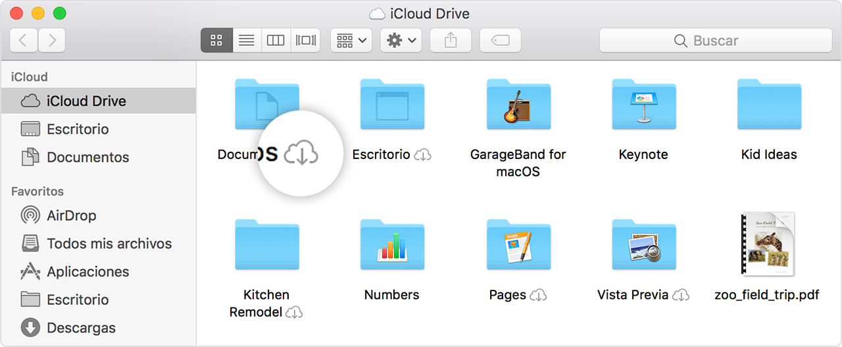842x347 pixels.
Task: Click the download cloud icon beside Pages
Action: (538, 295)
